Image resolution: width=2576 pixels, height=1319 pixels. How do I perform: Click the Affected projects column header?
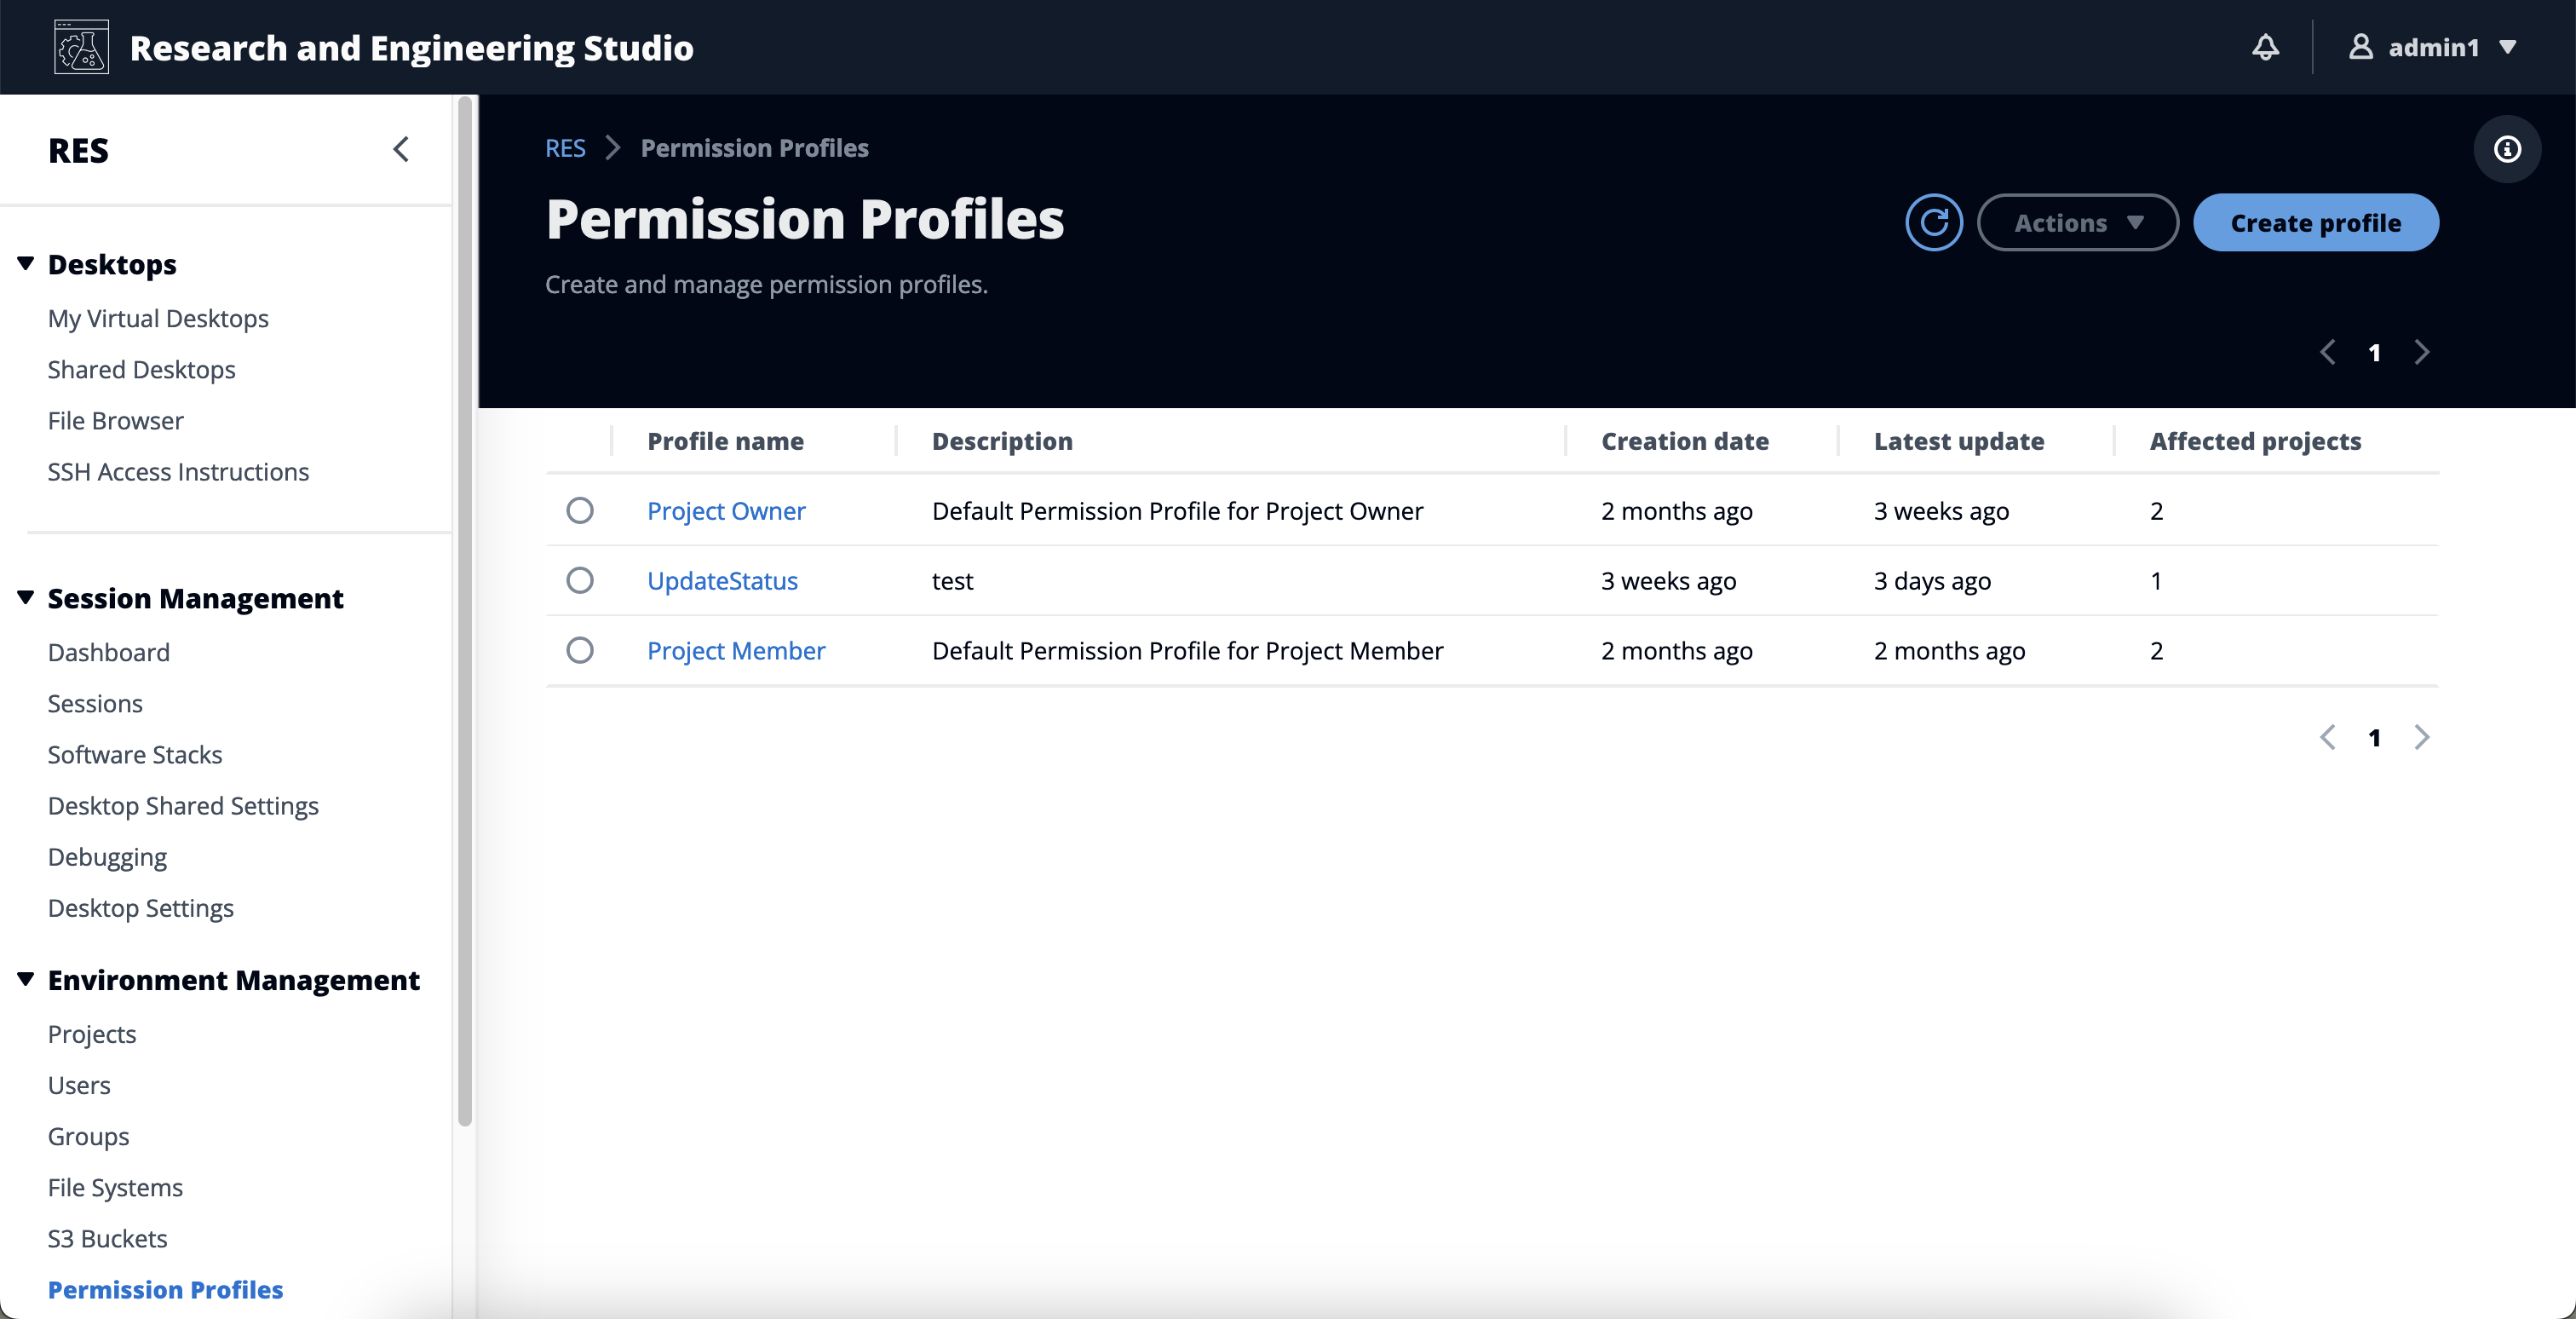[2255, 440]
